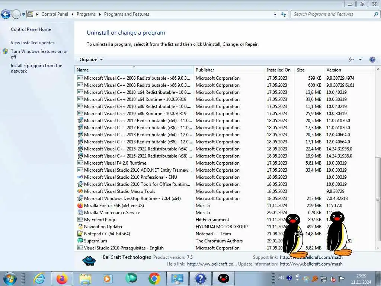Select Microsoft Visual C++ 2010 x64 Runtime row
Viewport: 381px width, 286px height.
pos(224,99)
